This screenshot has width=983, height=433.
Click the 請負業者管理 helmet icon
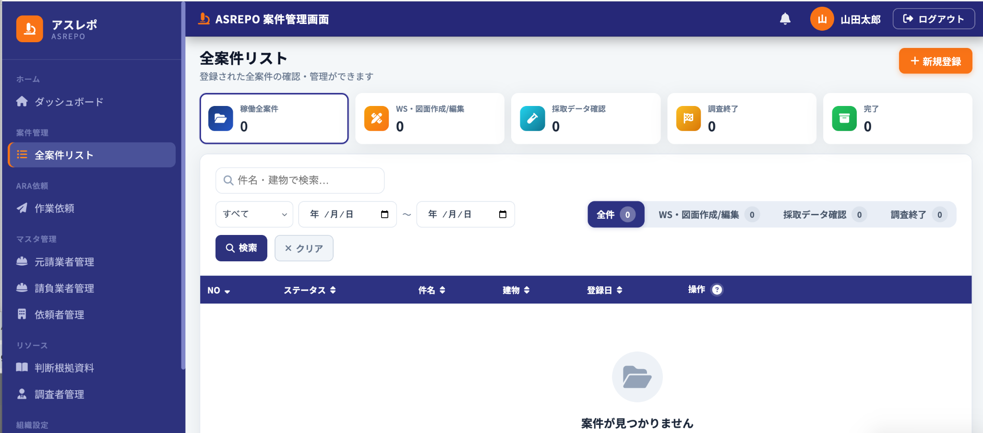22,288
